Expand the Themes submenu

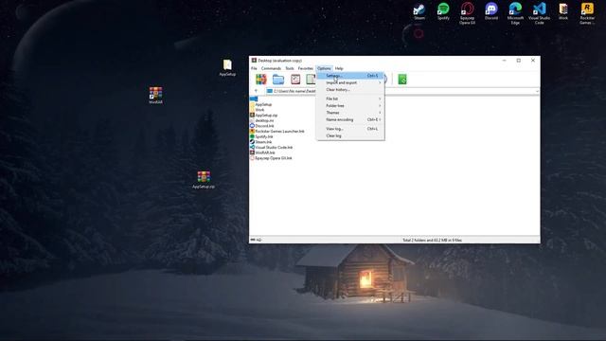350,113
